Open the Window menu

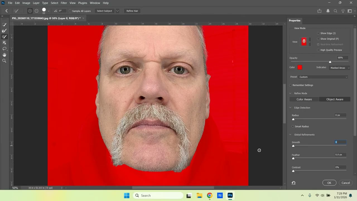tap(95, 3)
